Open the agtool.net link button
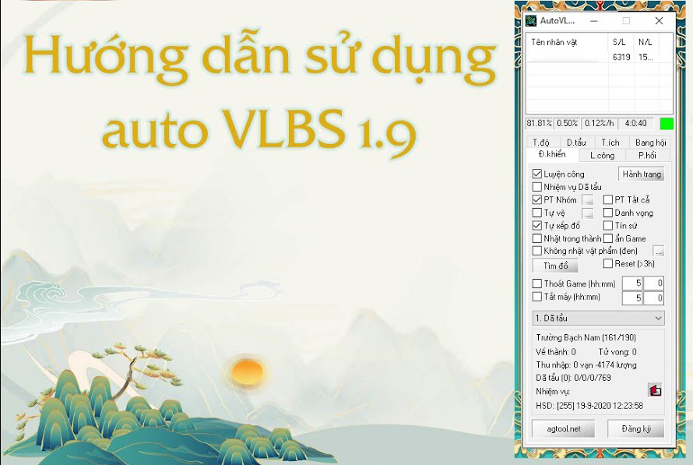This screenshot has width=693, height=465. pyautogui.click(x=562, y=428)
